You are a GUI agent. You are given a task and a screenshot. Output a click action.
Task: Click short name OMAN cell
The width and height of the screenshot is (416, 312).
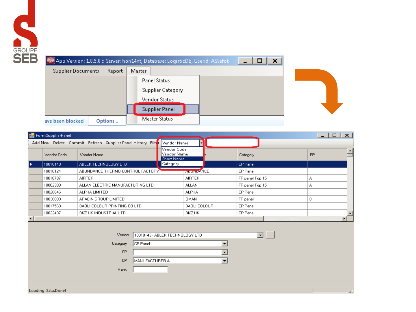[210, 199]
